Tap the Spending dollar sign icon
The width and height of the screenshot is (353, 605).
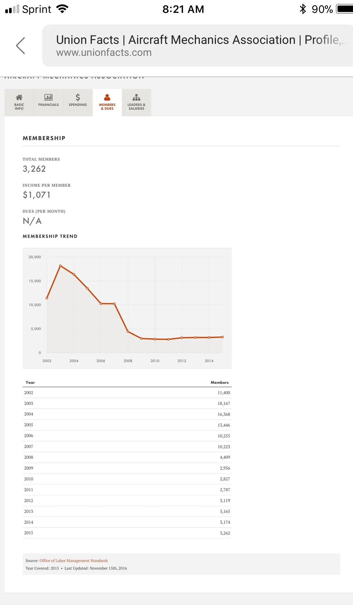78,97
